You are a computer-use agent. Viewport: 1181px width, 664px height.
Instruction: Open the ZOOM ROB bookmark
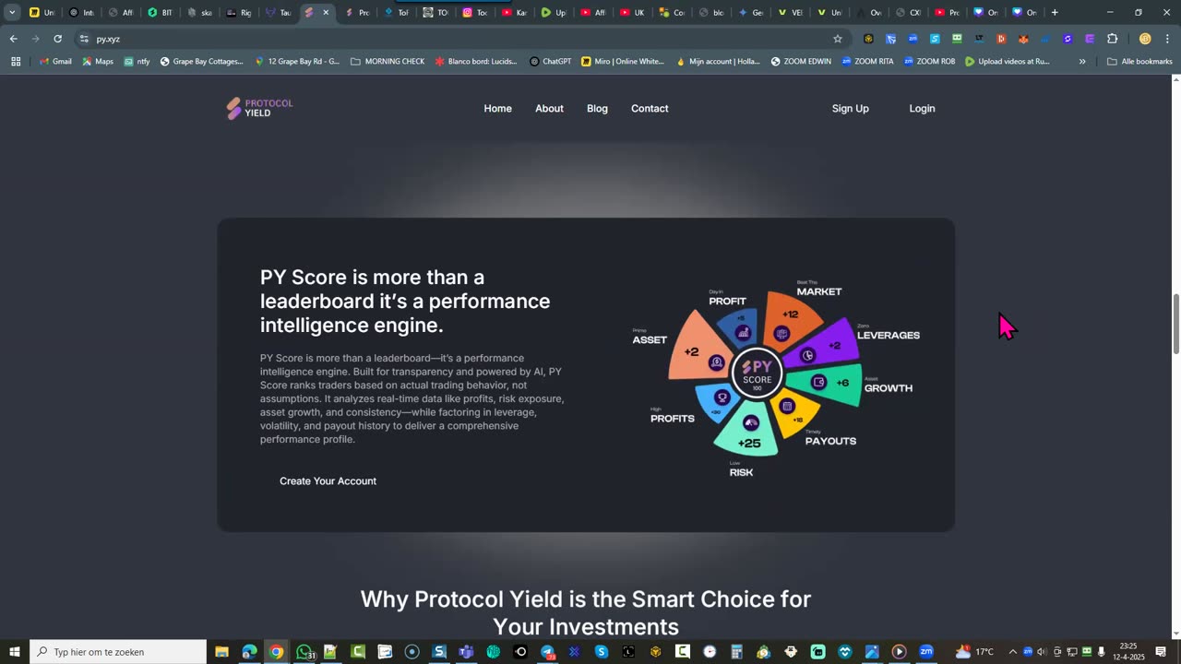click(x=930, y=62)
